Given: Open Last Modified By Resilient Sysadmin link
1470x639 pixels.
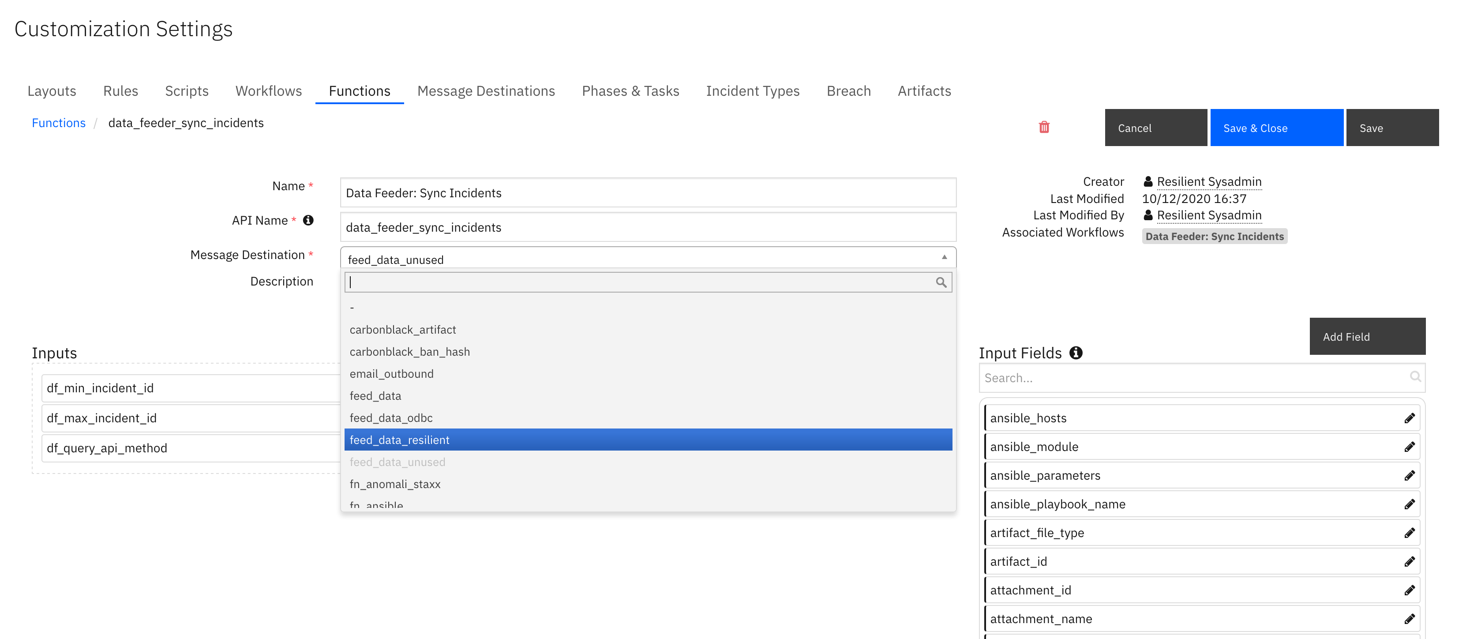Looking at the screenshot, I should point(1209,215).
